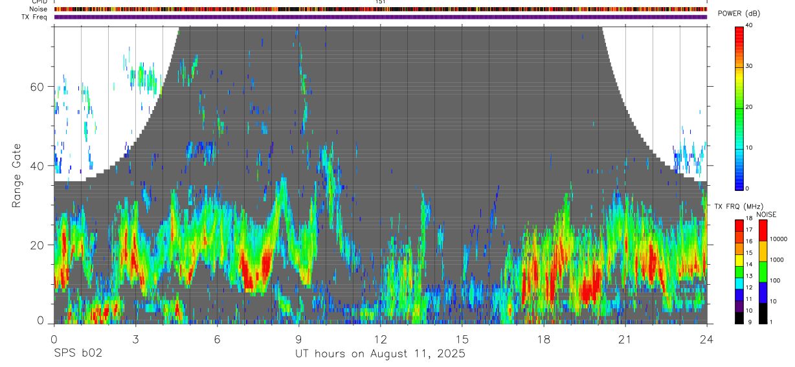The height and width of the screenshot is (367, 795).
Task: Click the multicolored Noise strip above the plot
Action: tap(381, 9)
